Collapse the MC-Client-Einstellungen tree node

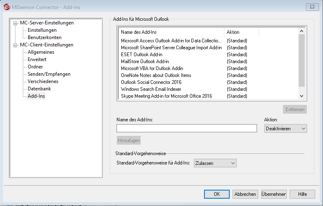pyautogui.click(x=15, y=45)
